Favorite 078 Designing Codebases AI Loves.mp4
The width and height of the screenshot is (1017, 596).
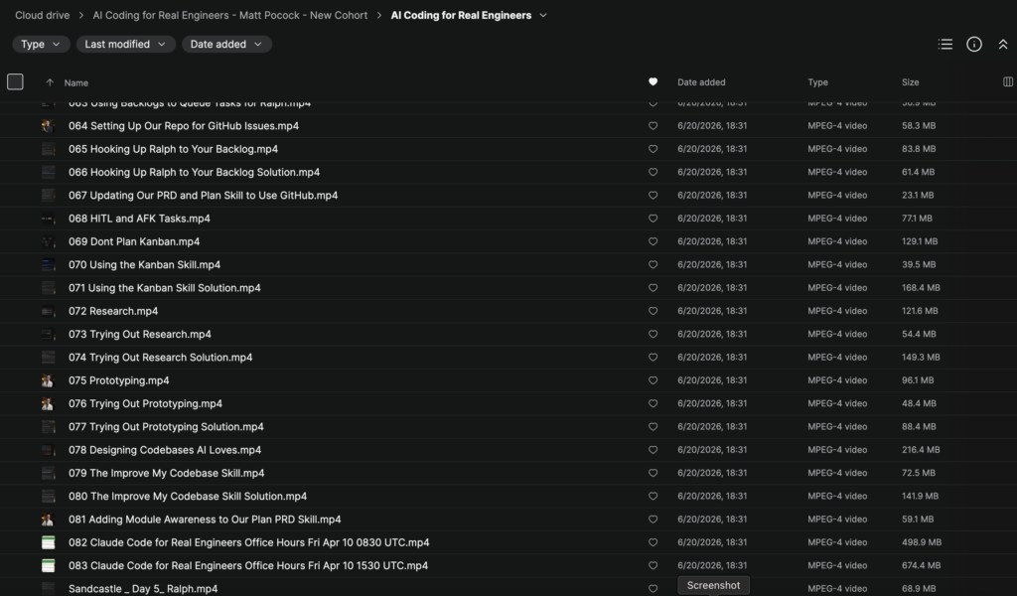[654, 450]
